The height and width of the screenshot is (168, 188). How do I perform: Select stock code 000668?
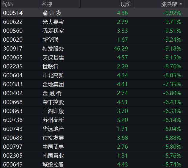click(x=13, y=102)
